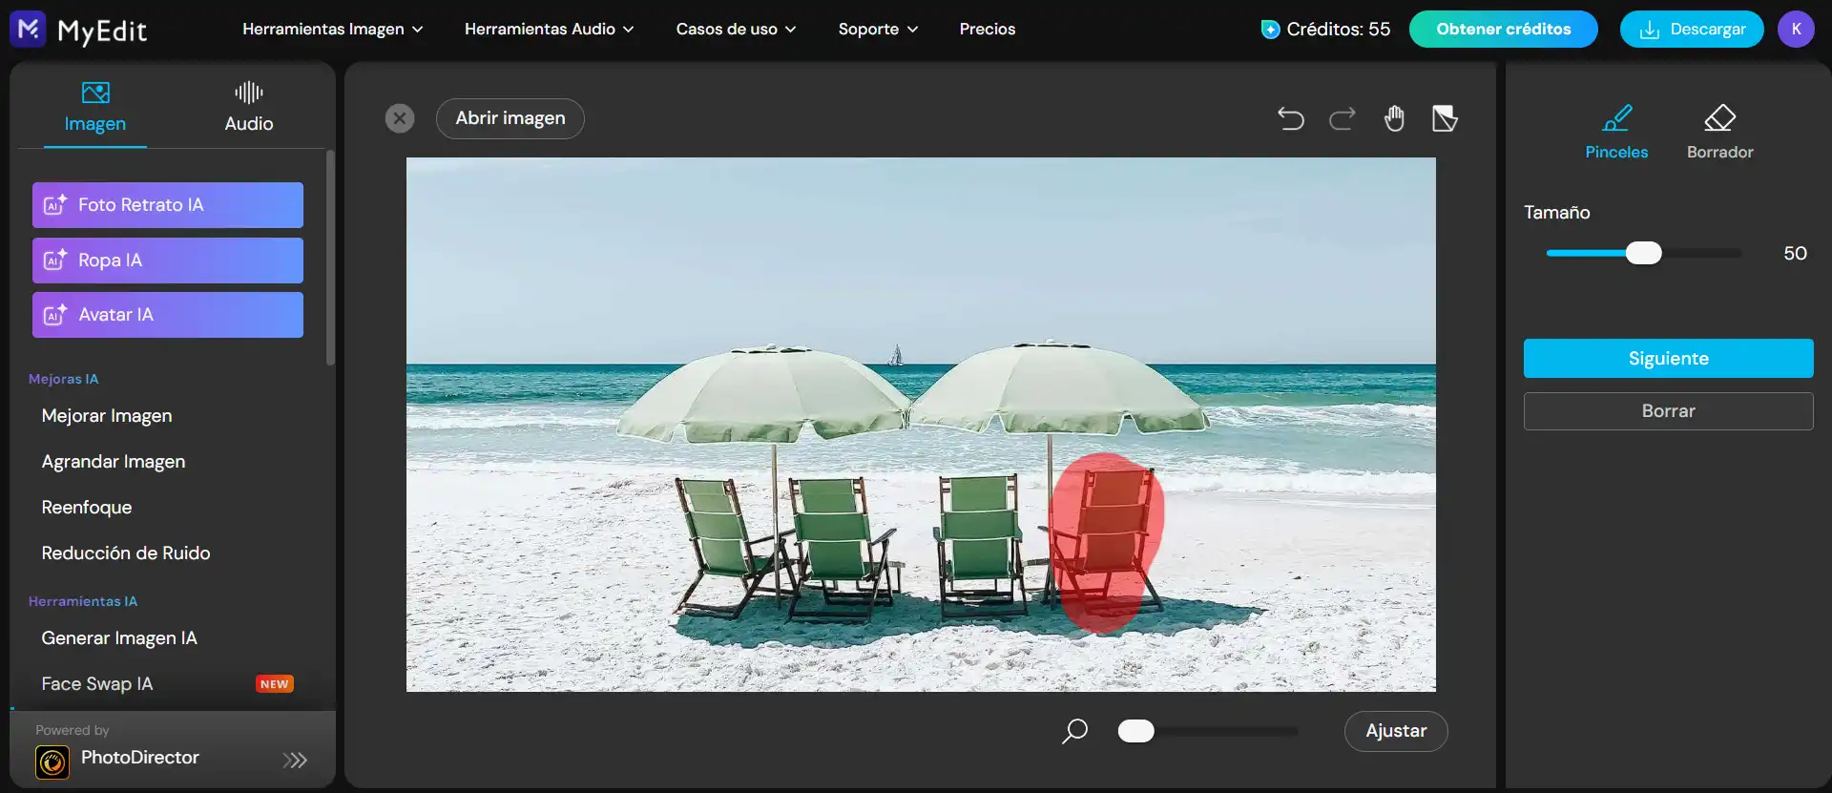Click the sailboat in the beach image
This screenshot has height=793, width=1832.
pos(895,355)
